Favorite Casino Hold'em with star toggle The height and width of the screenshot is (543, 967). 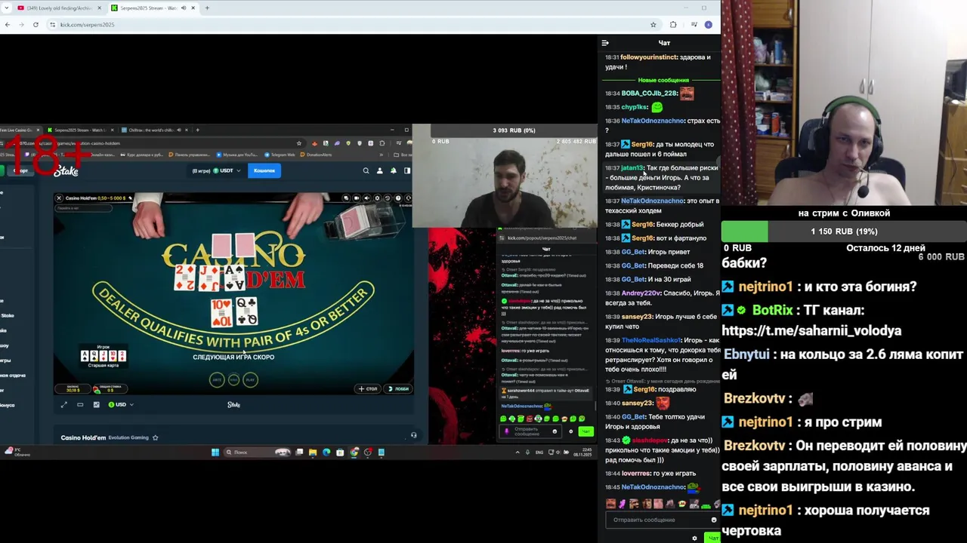click(156, 437)
